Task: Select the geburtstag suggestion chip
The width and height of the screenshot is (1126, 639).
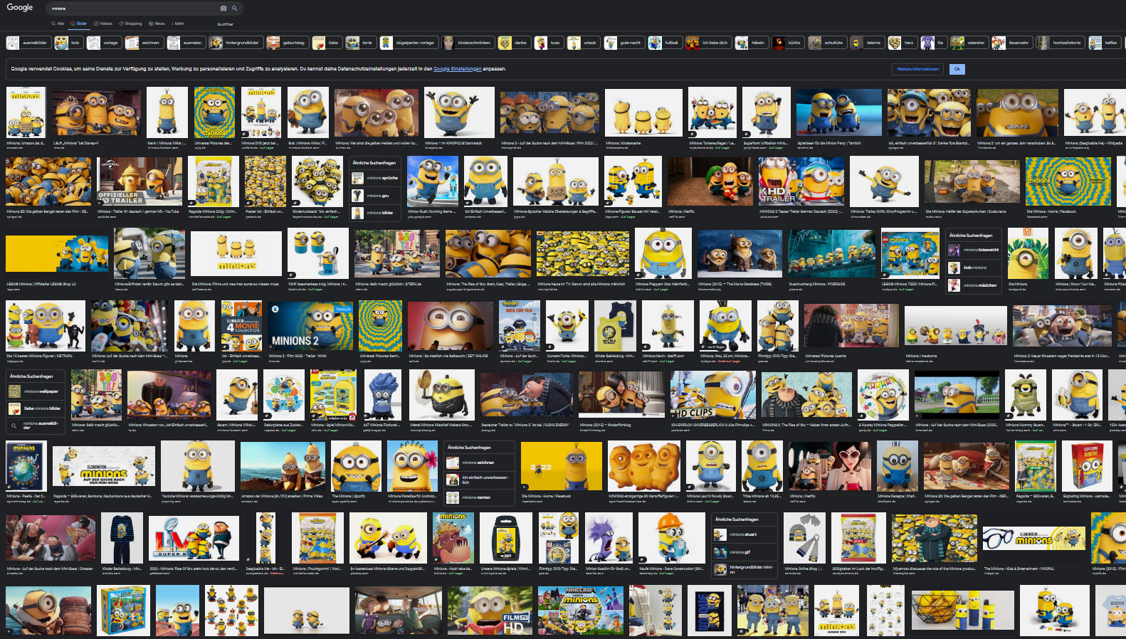Action: click(x=287, y=43)
